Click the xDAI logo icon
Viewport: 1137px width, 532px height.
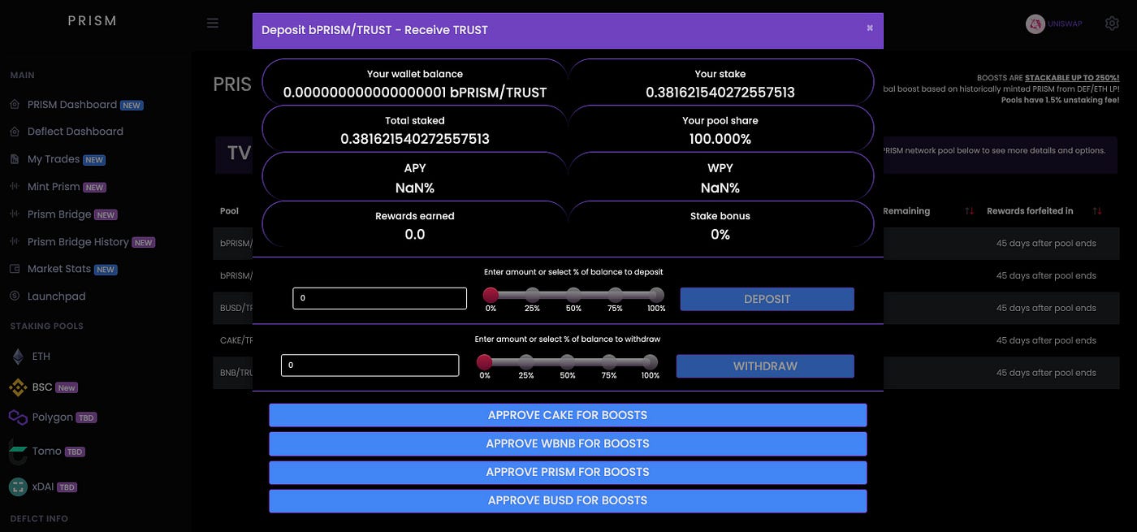pos(18,487)
